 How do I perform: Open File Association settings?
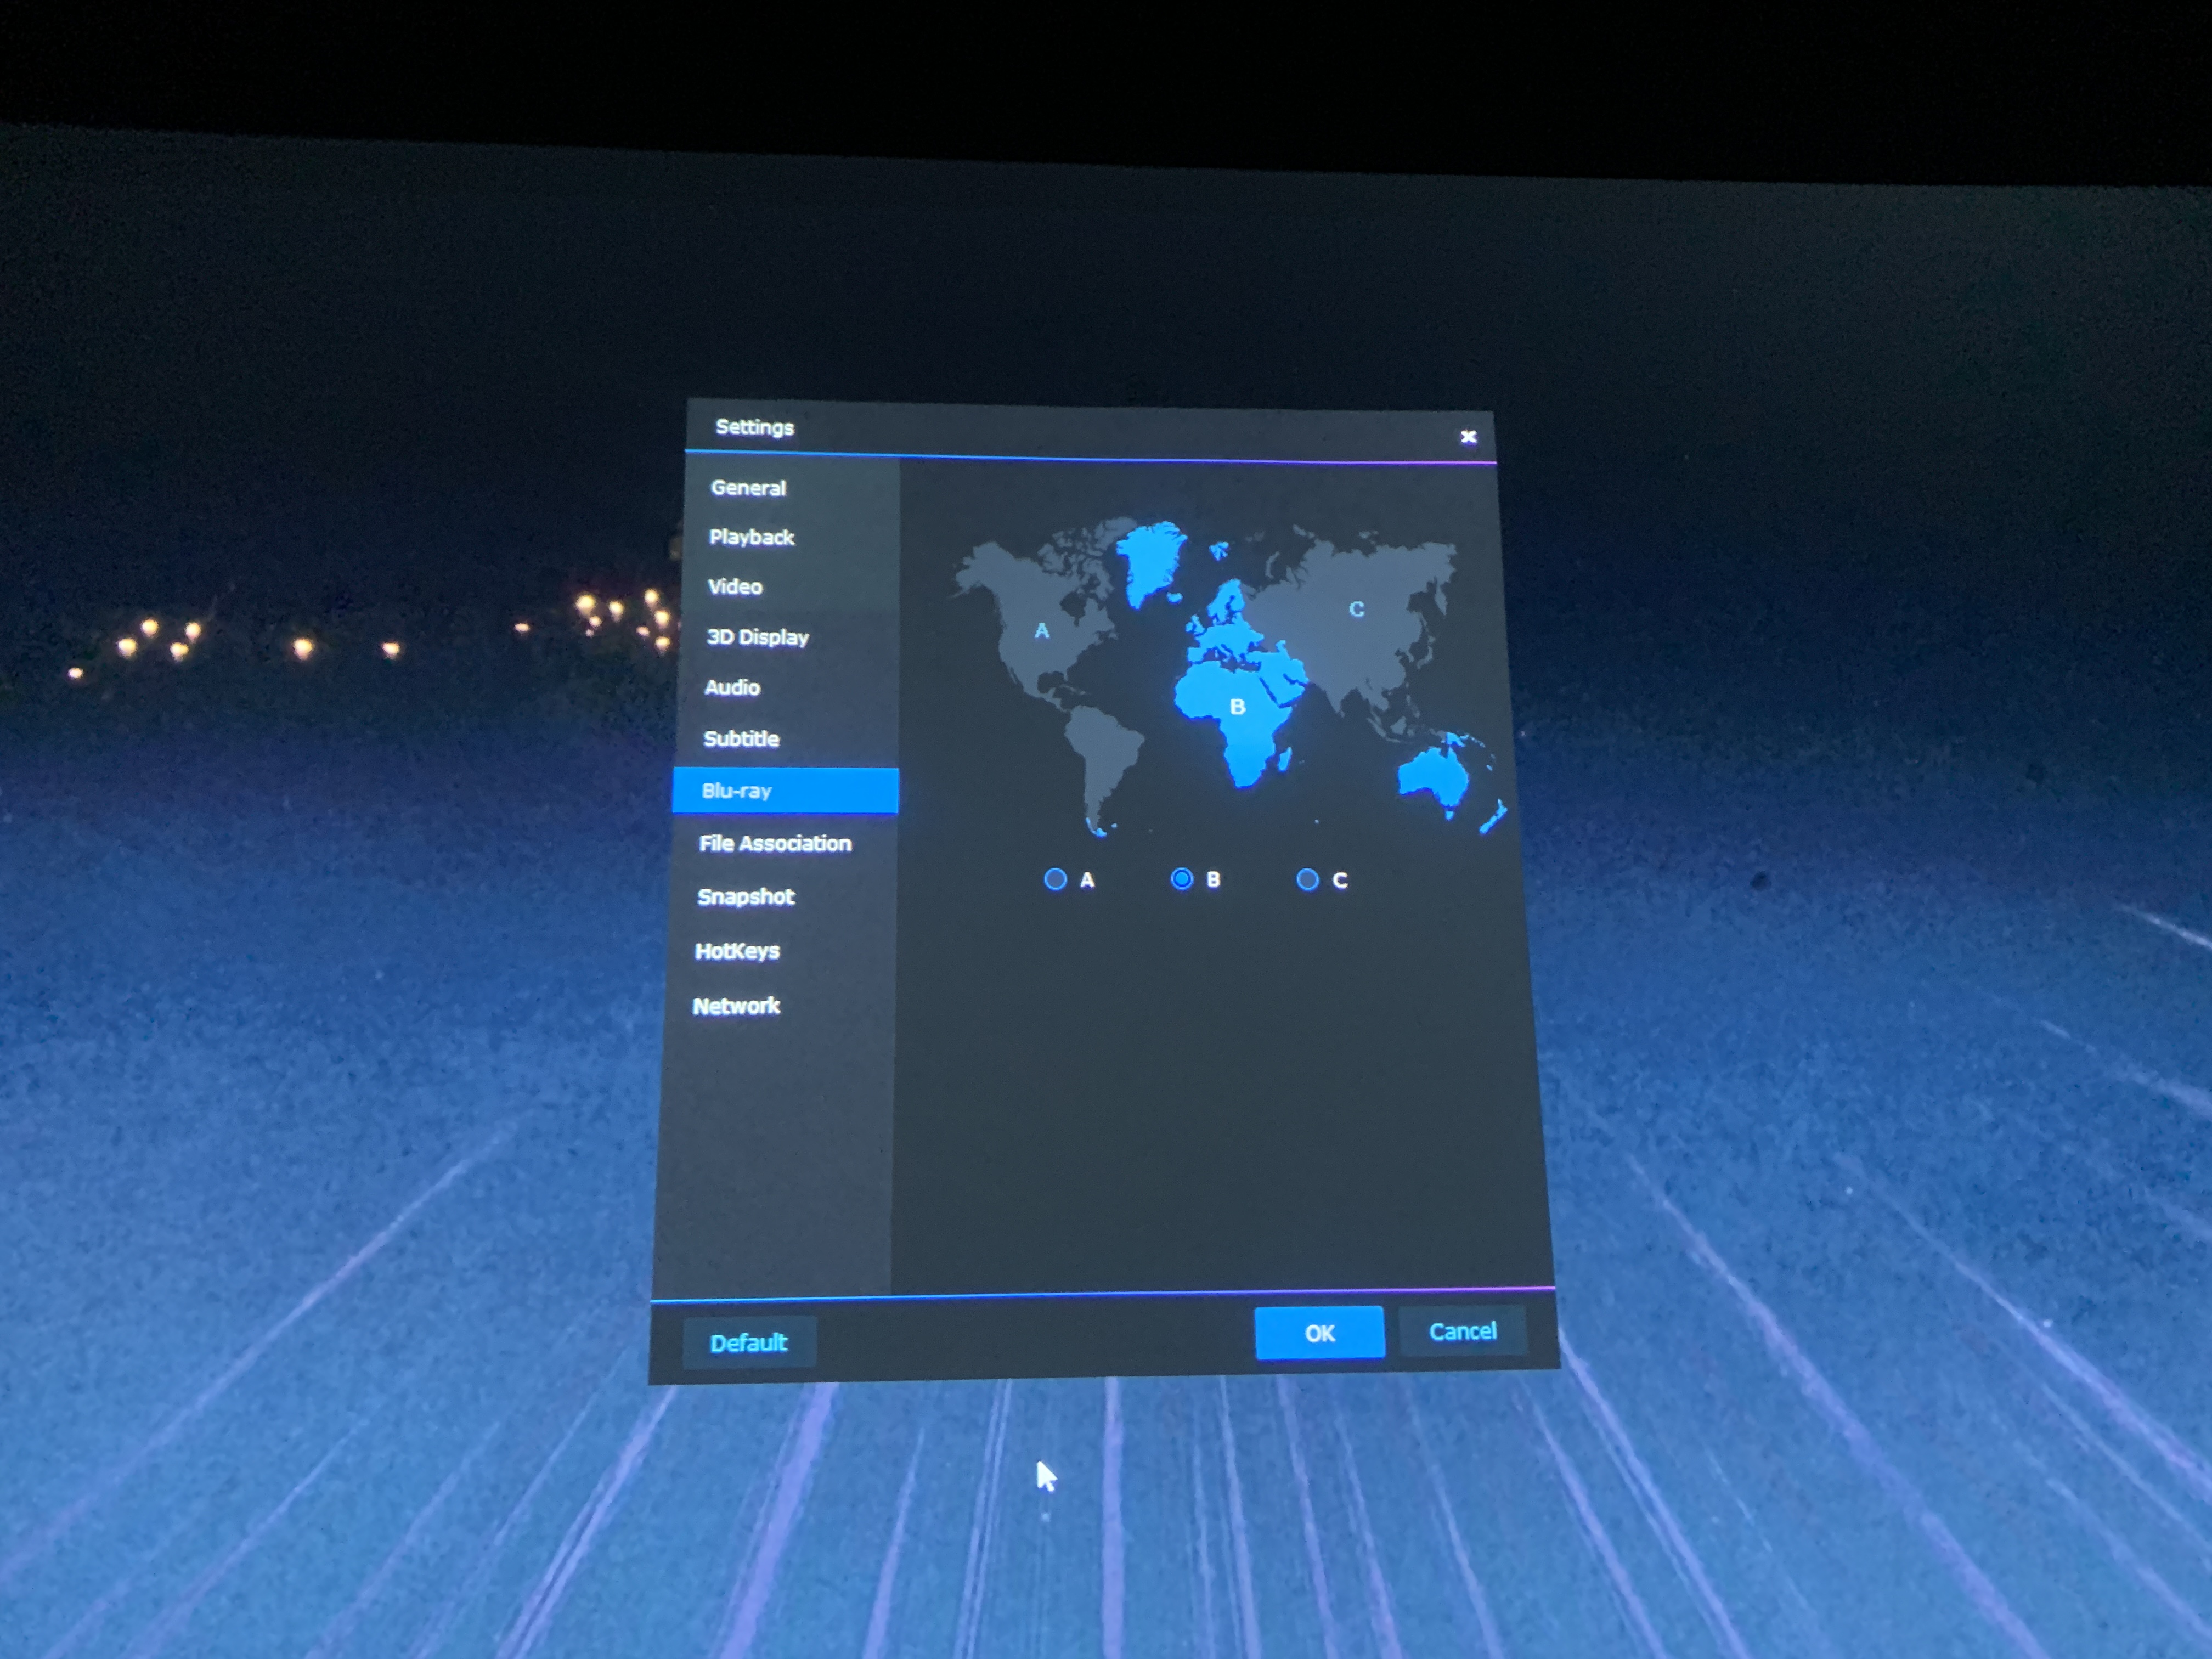(775, 844)
